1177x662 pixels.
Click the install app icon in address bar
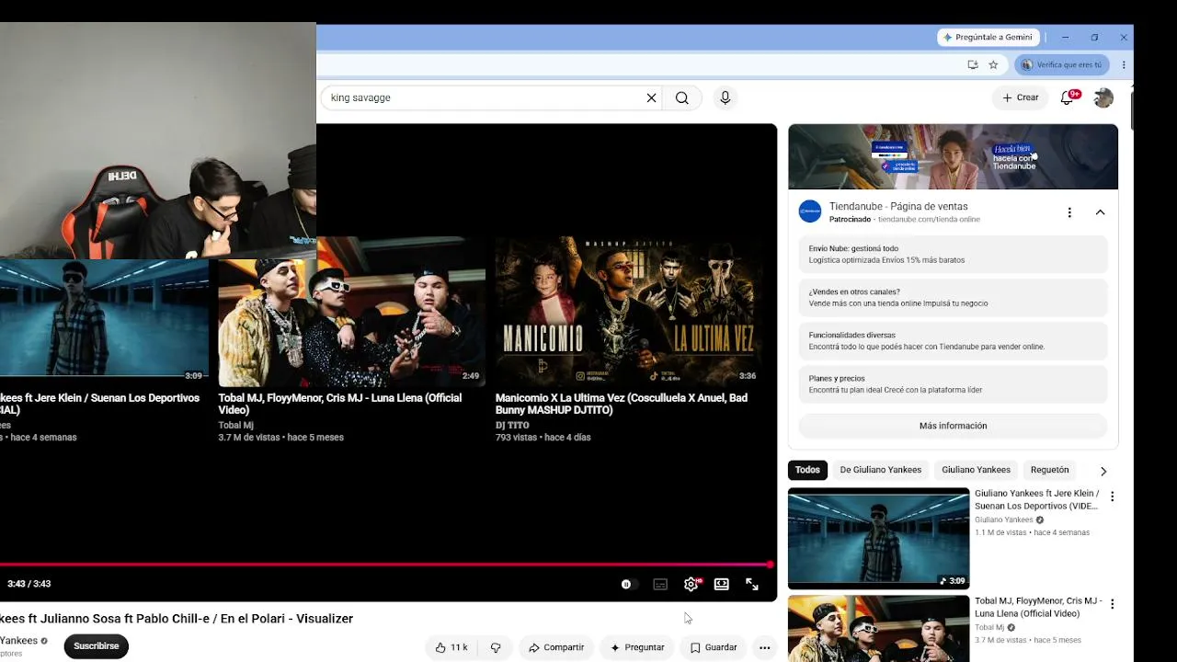(x=973, y=64)
